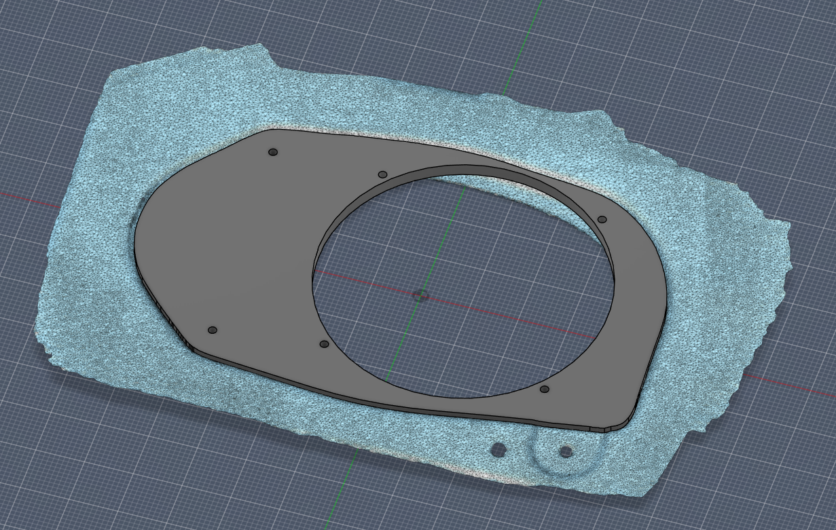Pick the mounting hole nearest the plate's upper-left corner

coord(273,152)
